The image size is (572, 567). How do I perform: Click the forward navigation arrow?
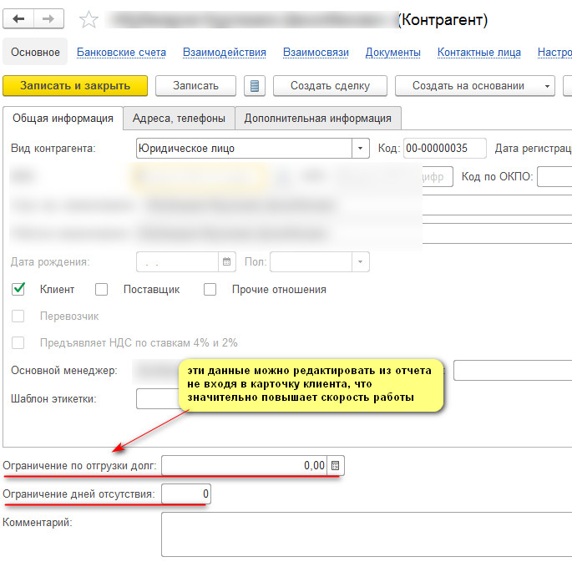pos(48,19)
